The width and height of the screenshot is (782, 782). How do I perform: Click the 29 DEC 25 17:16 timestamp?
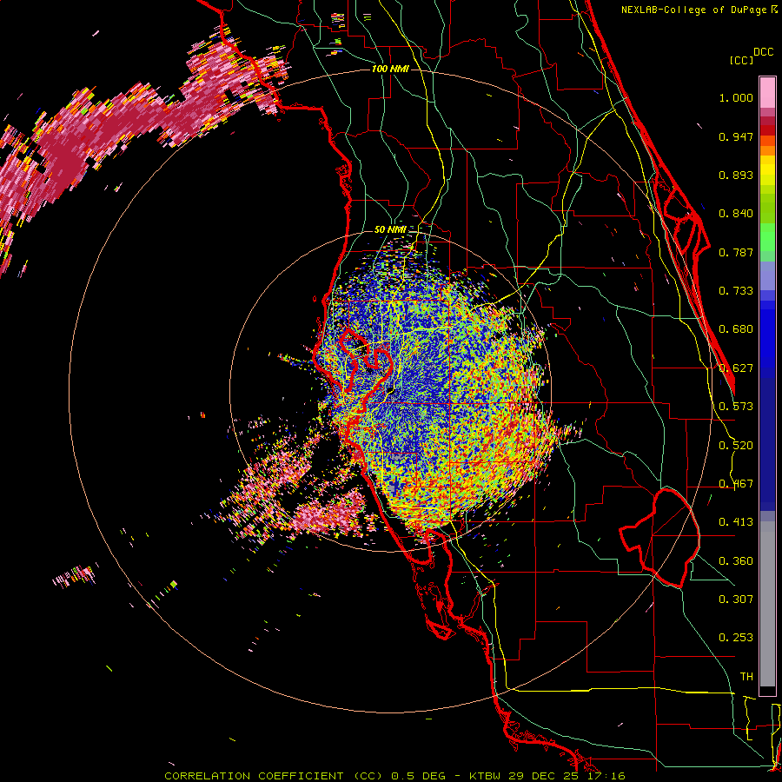(567, 776)
